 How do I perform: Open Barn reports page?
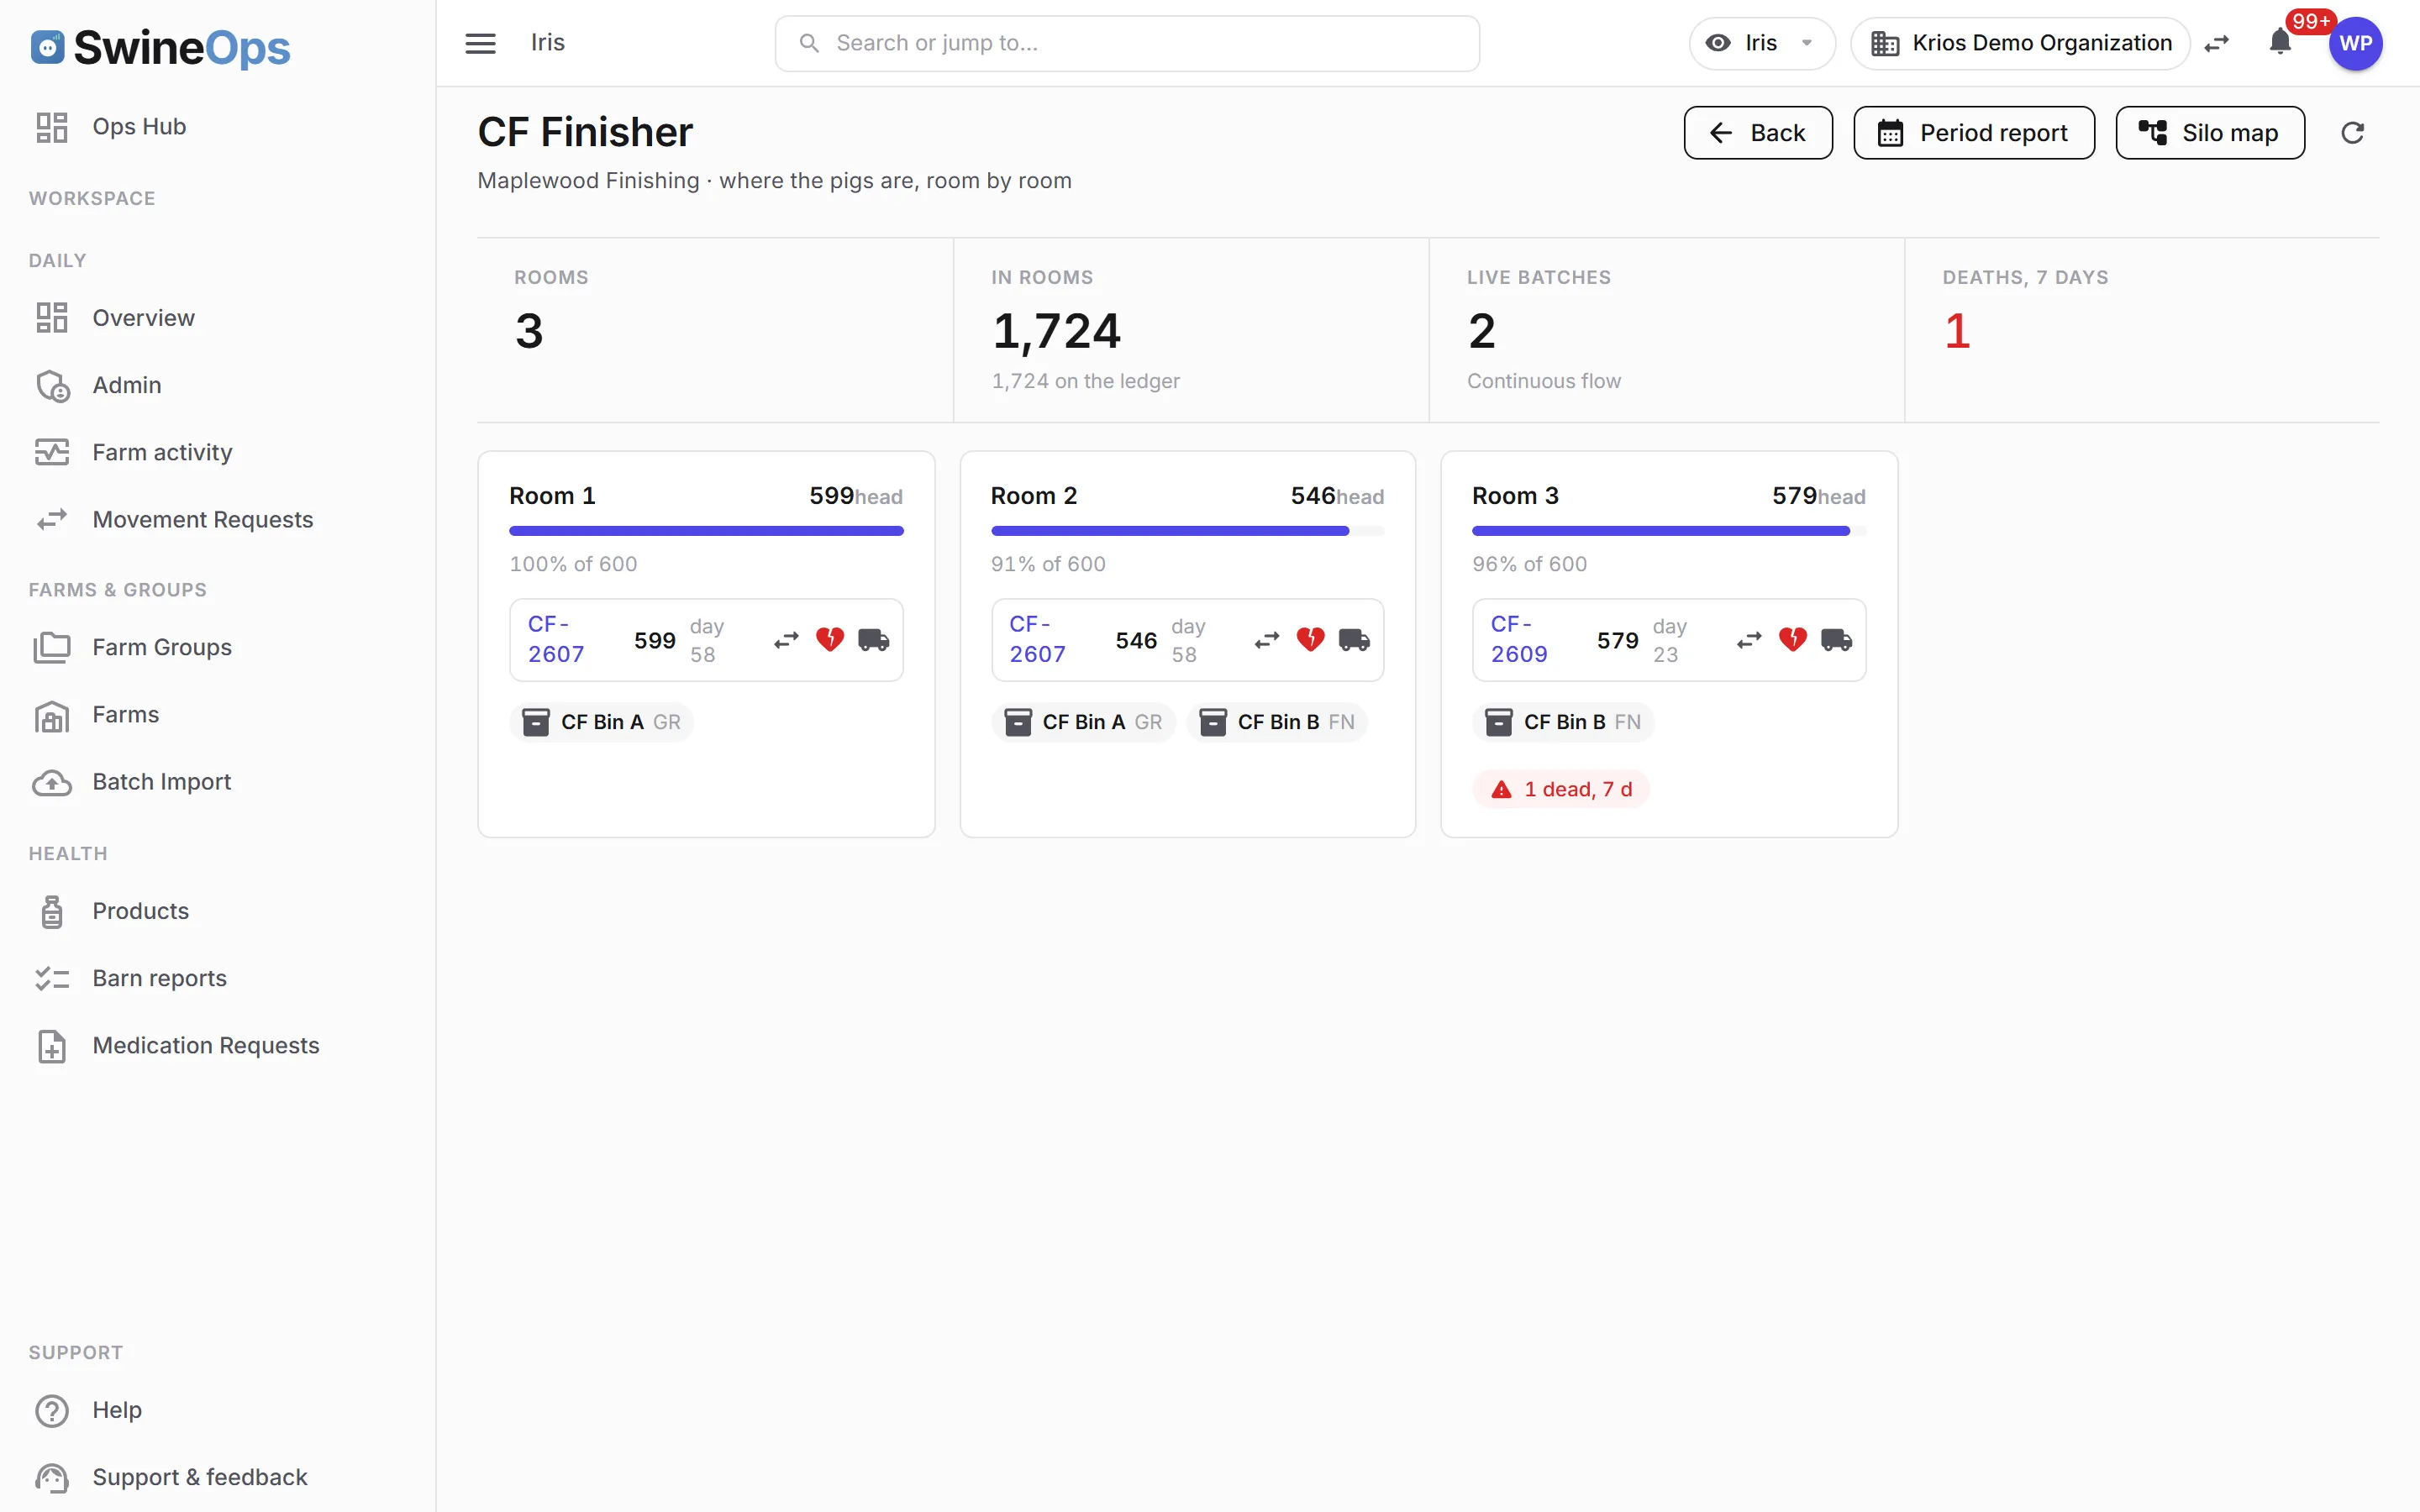[217, 978]
